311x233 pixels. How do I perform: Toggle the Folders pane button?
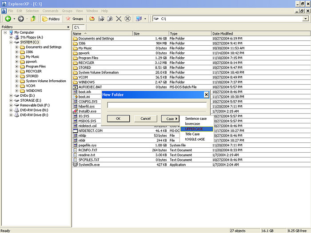51,19
